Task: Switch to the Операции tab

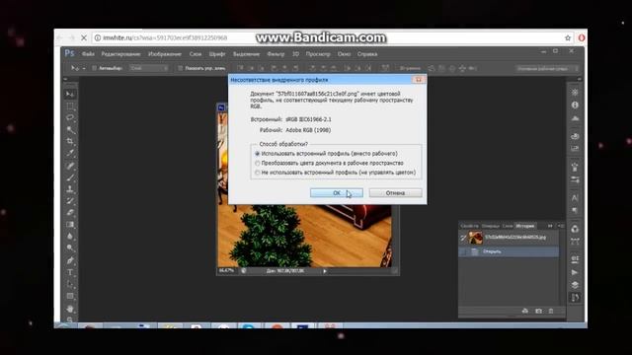Action: point(490,226)
